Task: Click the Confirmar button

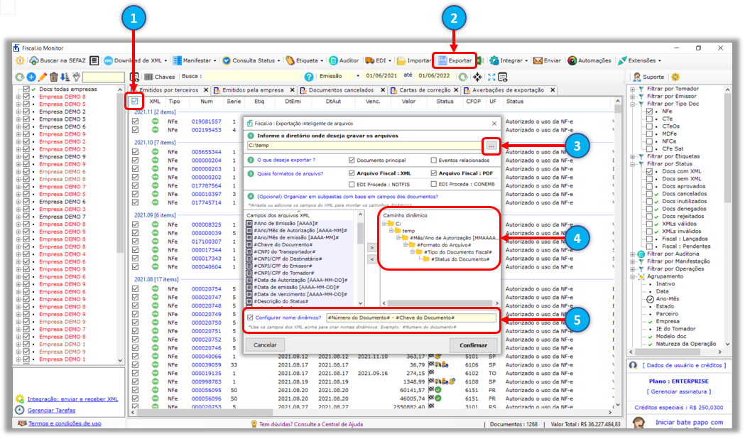Action: click(x=473, y=345)
